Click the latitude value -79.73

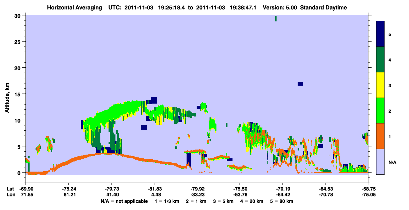click(x=112, y=189)
